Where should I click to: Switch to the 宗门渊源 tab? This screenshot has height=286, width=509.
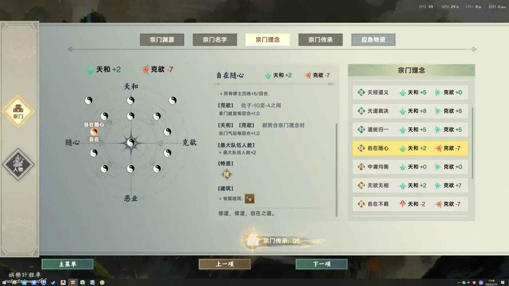tap(162, 40)
